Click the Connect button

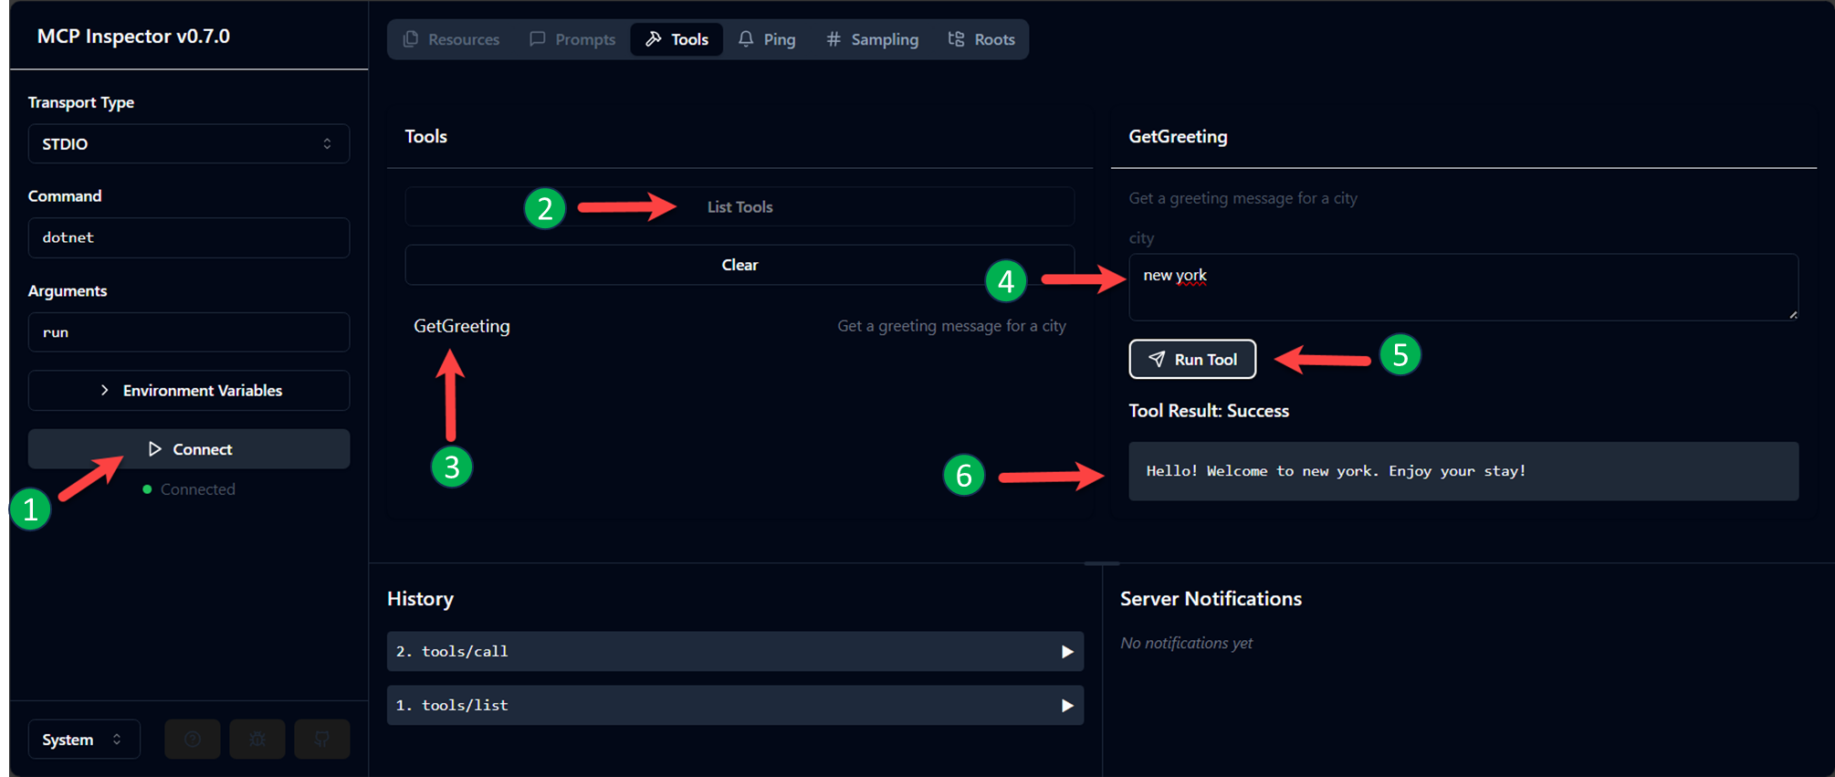point(189,449)
